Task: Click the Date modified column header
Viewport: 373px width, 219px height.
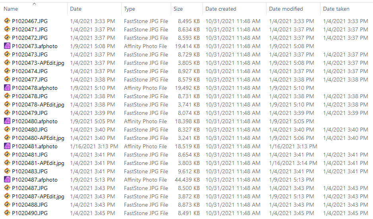Action: click(x=286, y=9)
